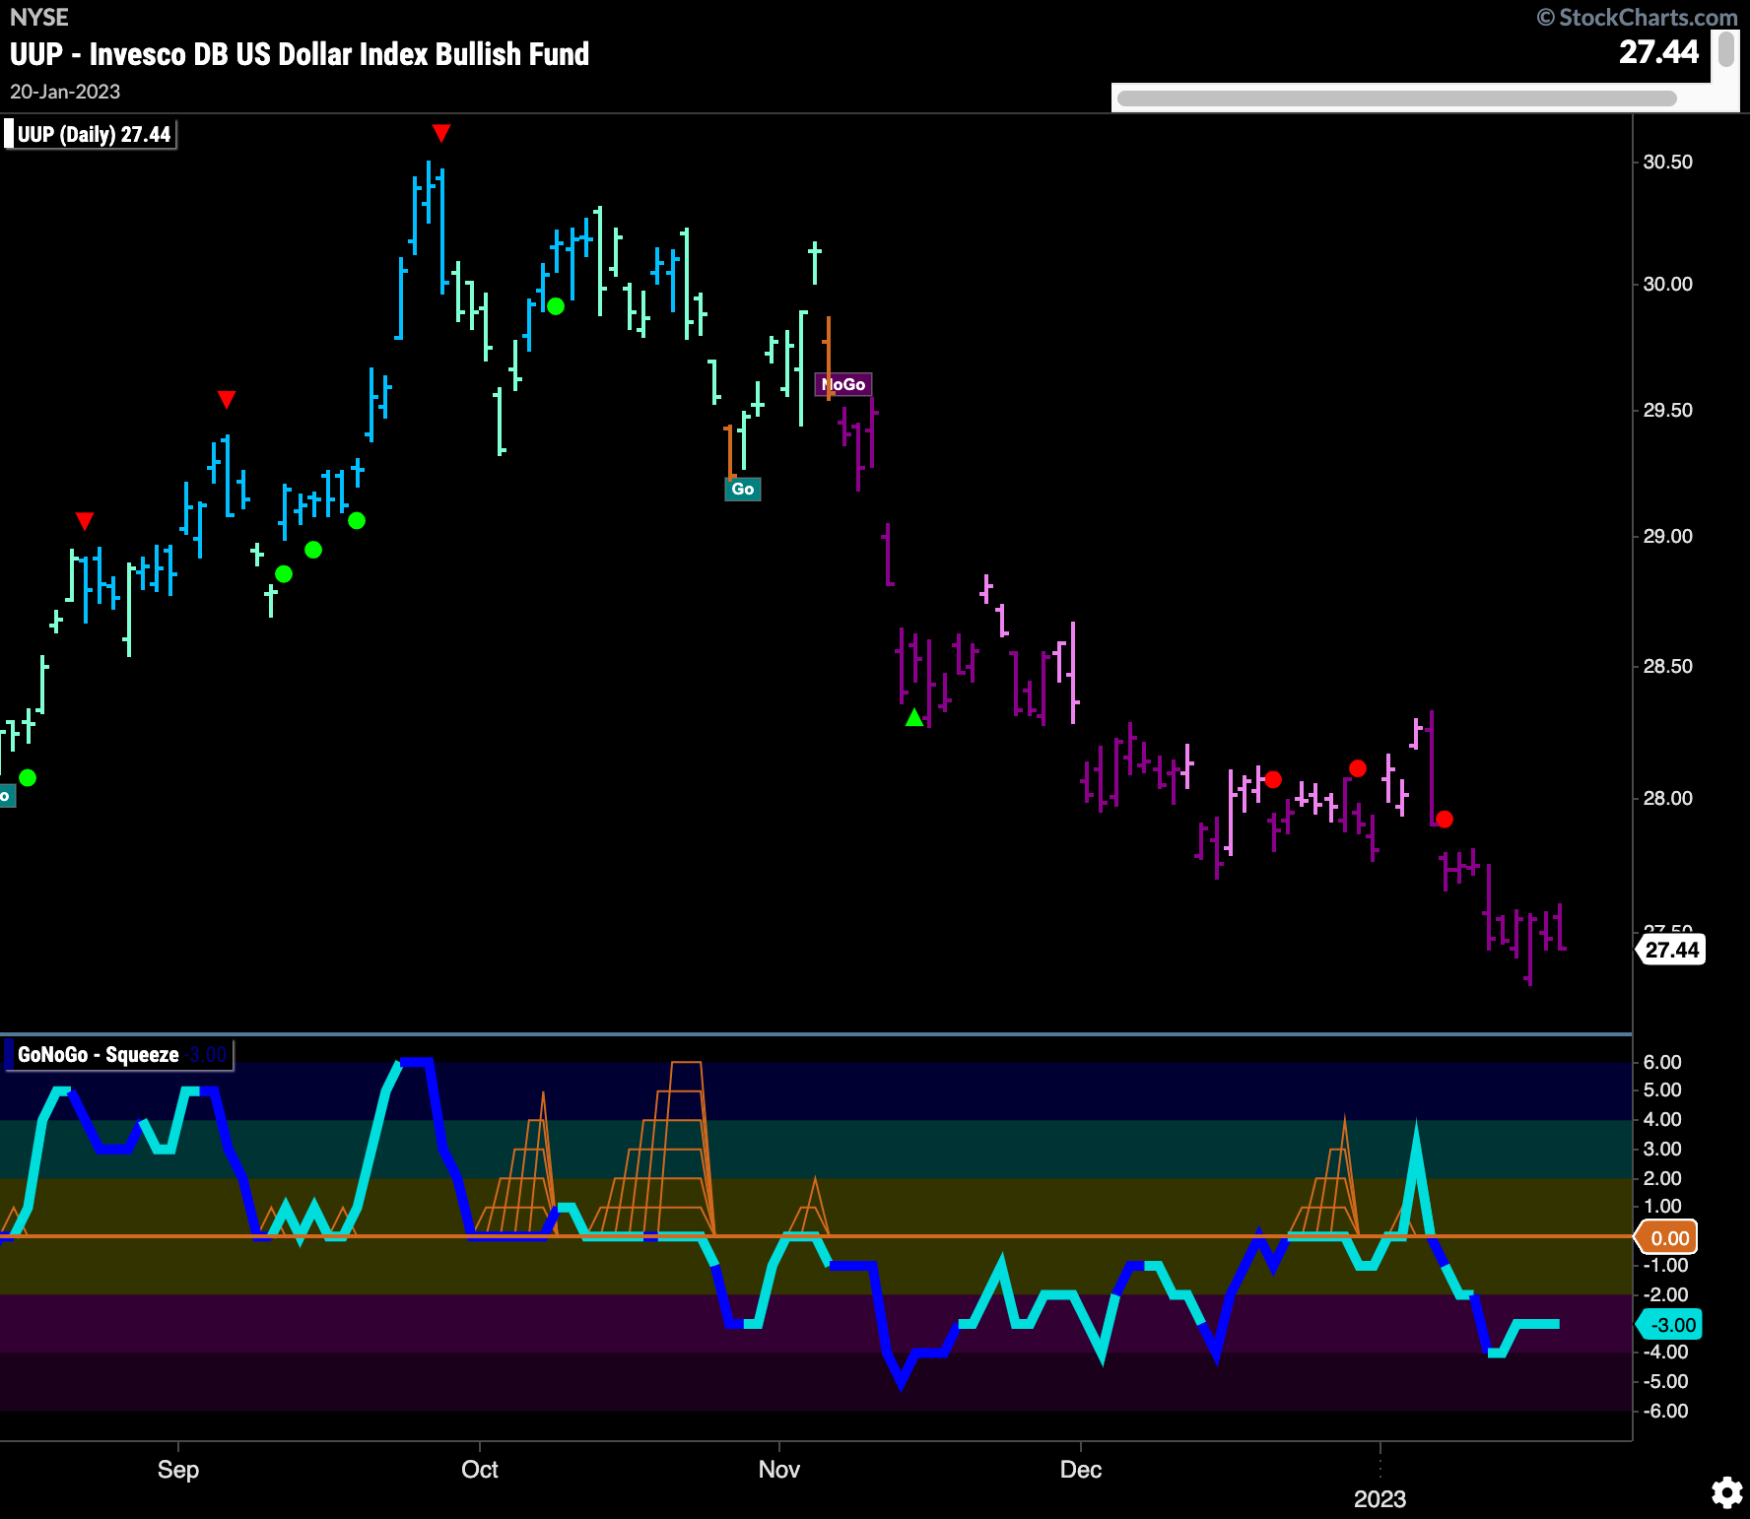This screenshot has height=1519, width=1750.
Task: Click the purple NoGo trend label
Action: (x=843, y=384)
